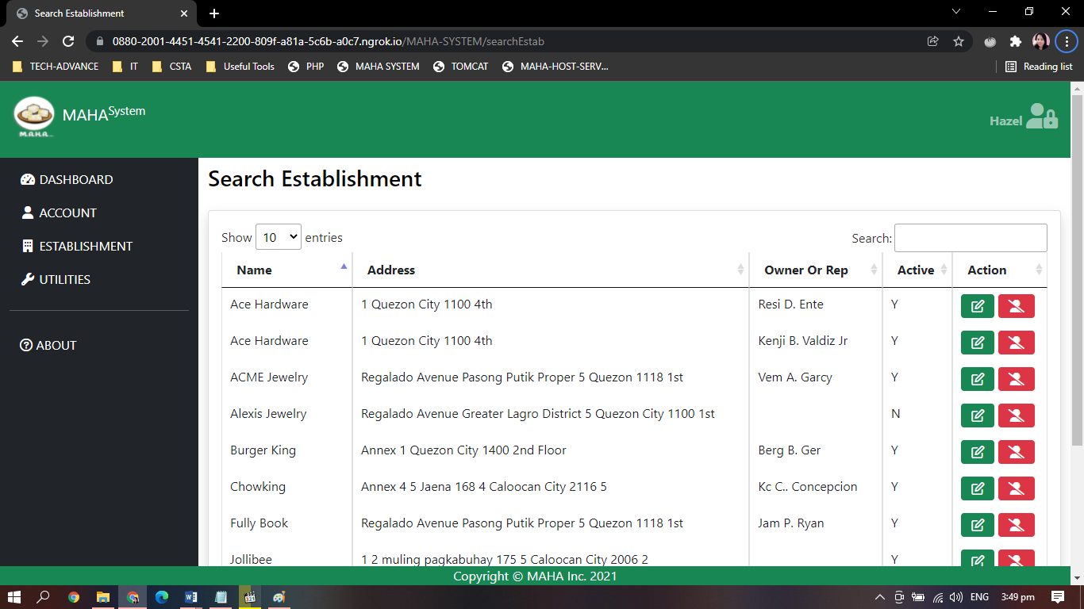
Task: Open the Chrome profile avatar
Action: 1040,41
